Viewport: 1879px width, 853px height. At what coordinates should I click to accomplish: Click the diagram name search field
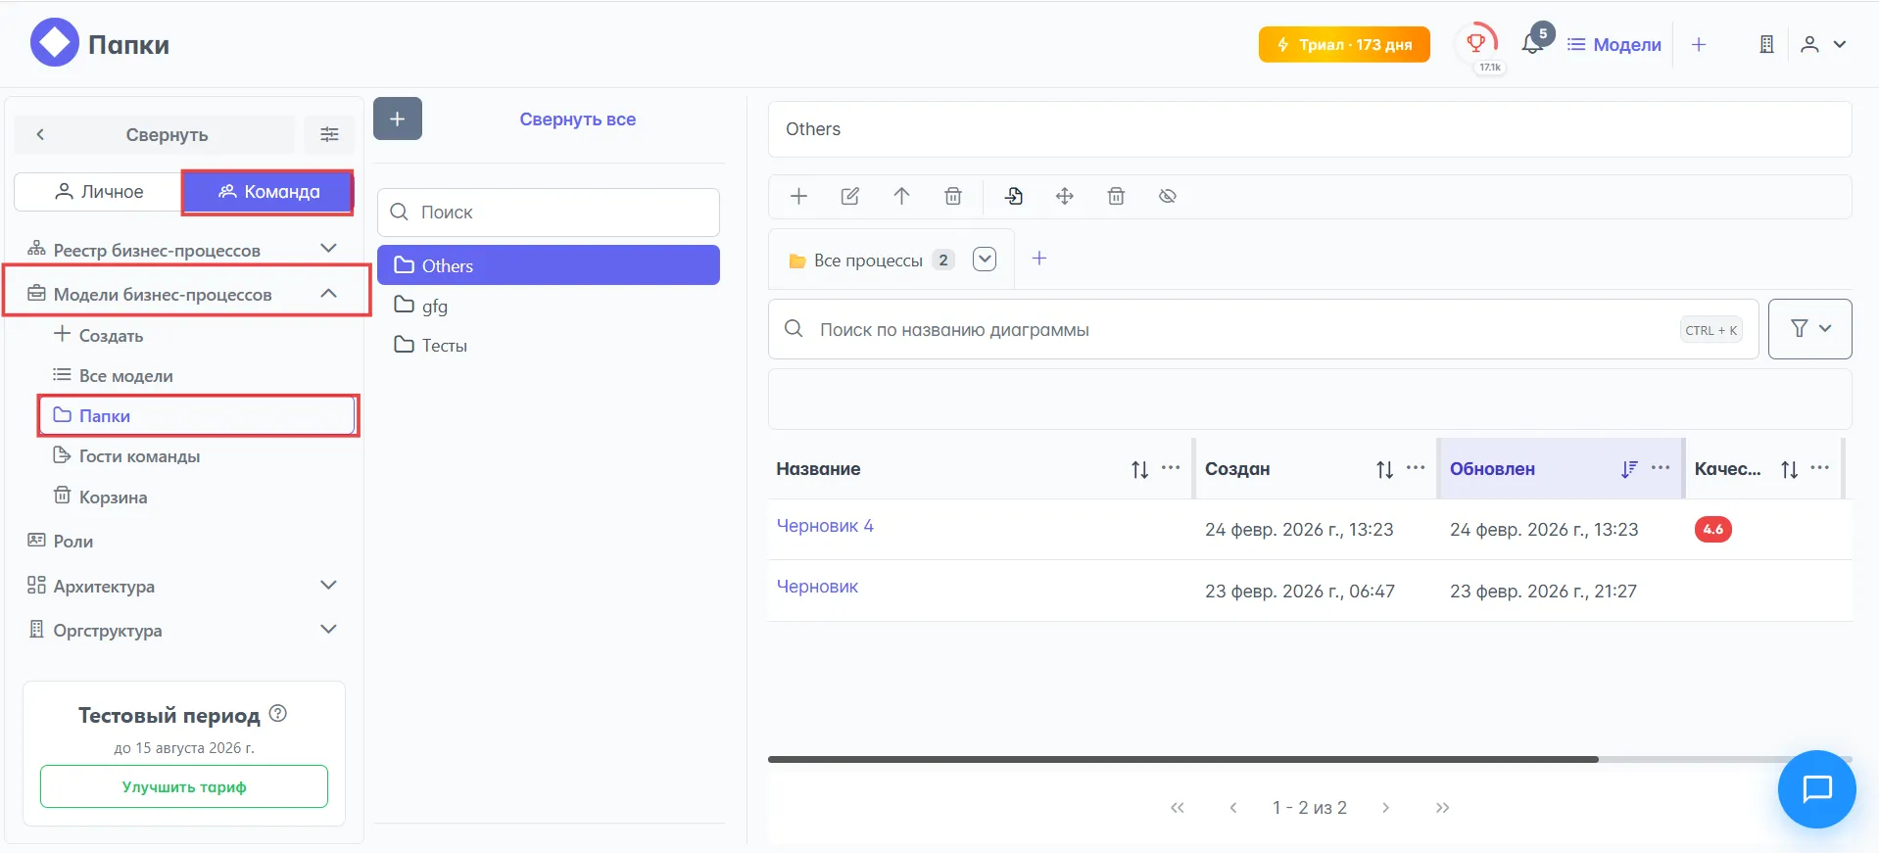(x=1244, y=330)
